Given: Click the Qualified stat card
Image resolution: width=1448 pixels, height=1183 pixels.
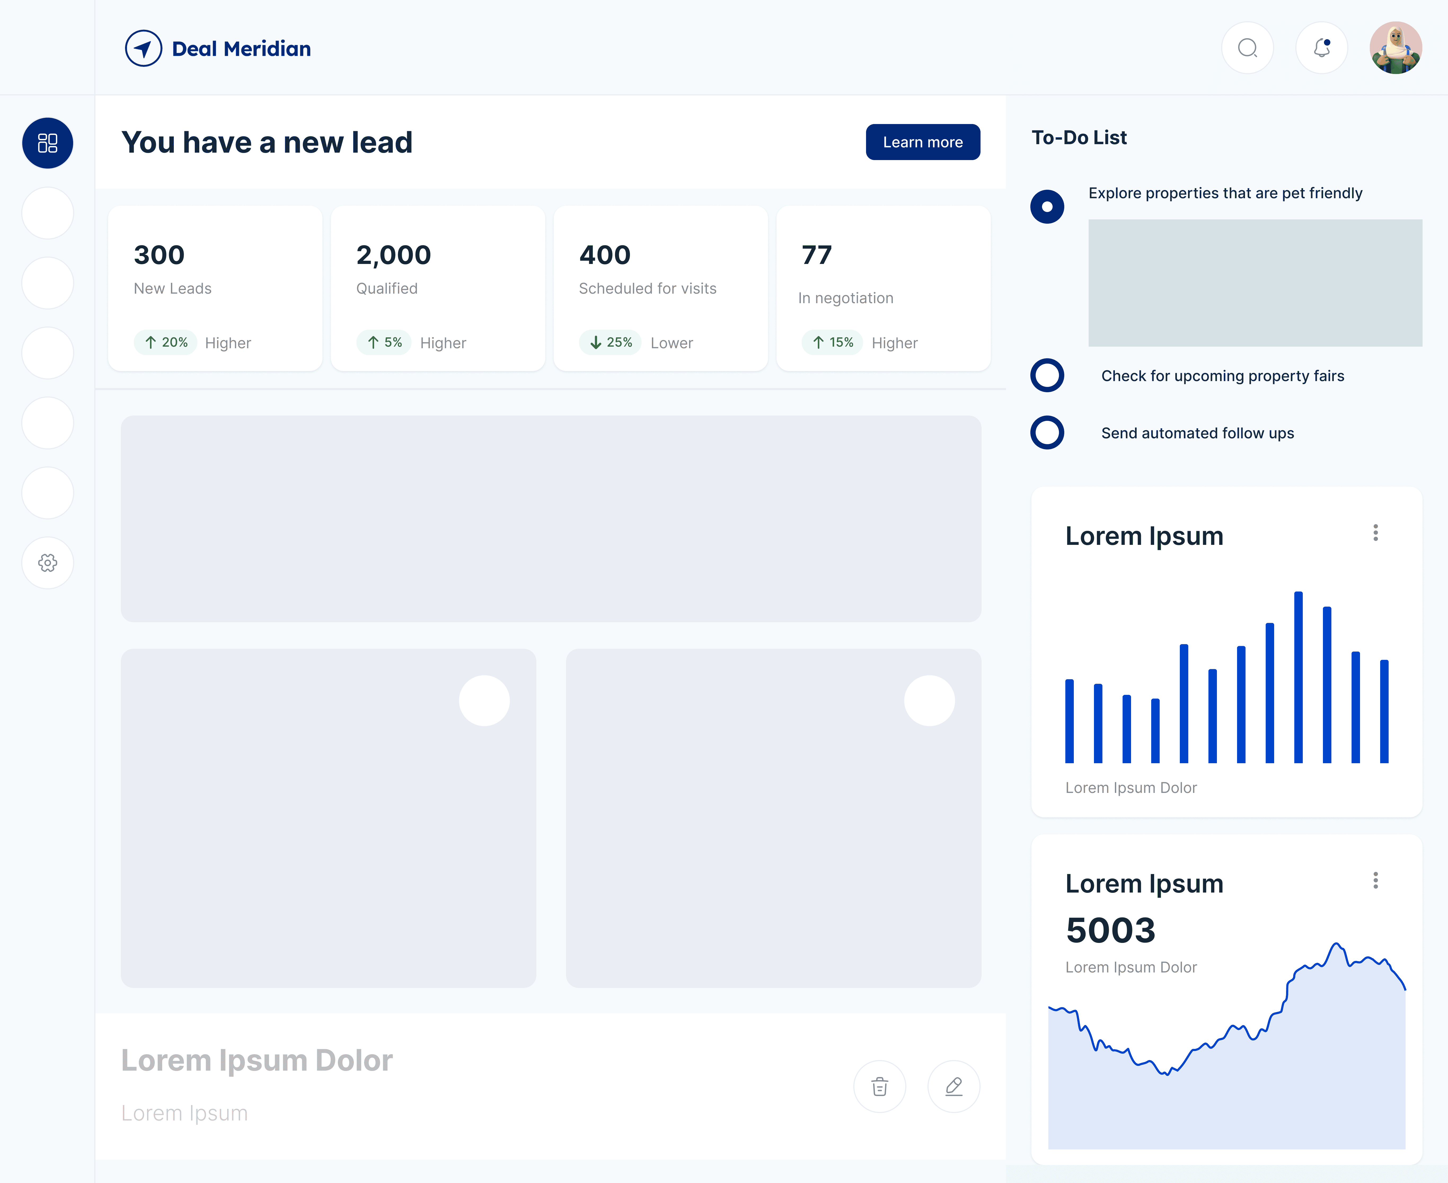Looking at the screenshot, I should [x=438, y=289].
